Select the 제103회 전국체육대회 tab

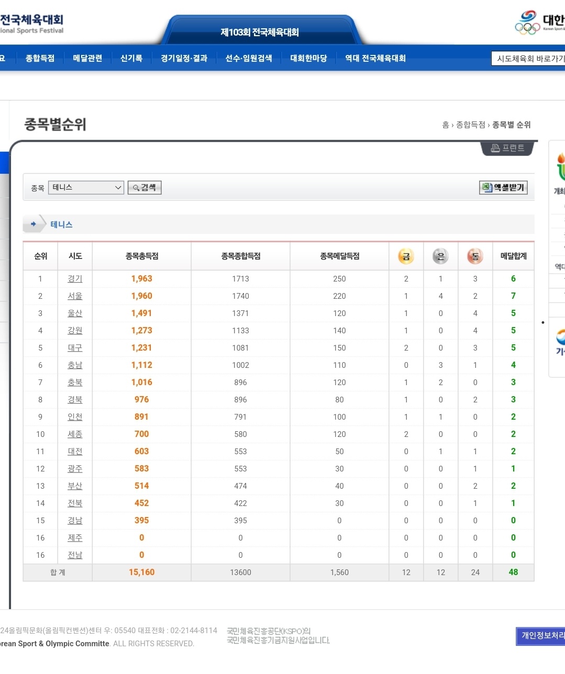click(x=260, y=32)
